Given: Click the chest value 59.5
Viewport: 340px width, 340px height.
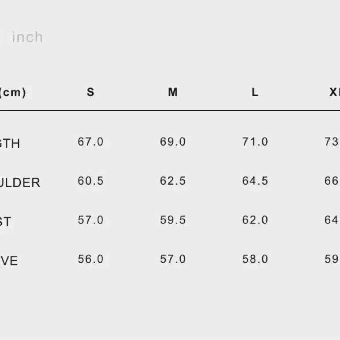Looking at the screenshot, I should tap(173, 220).
